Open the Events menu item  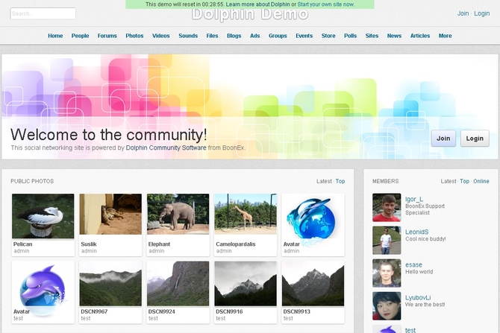pyautogui.click(x=304, y=36)
